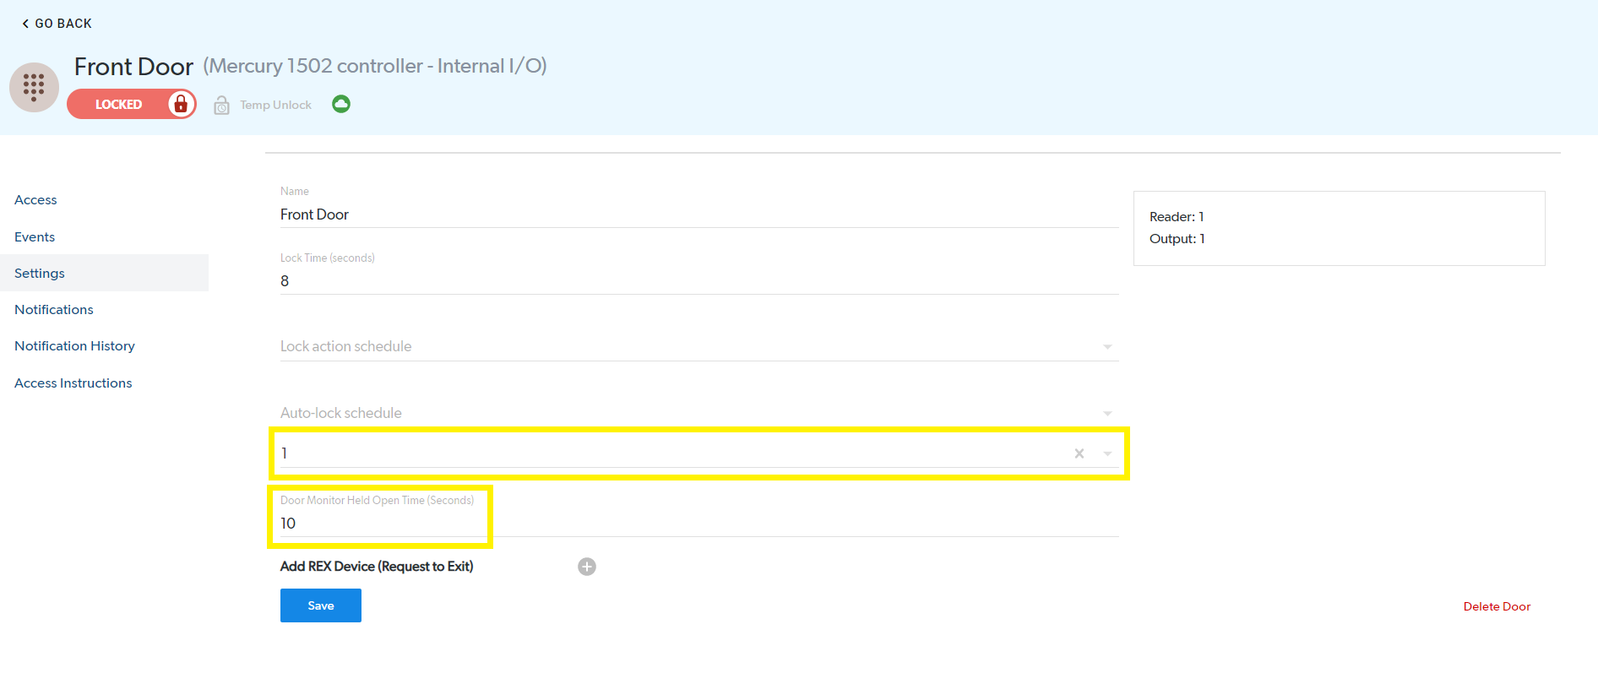This screenshot has width=1598, height=684.
Task: Clear the selected value with X icon
Action: click(1079, 453)
